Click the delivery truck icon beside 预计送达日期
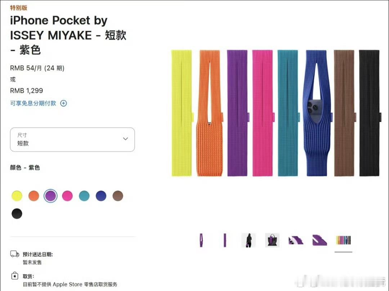The width and height of the screenshot is (389, 291). tap(15, 254)
